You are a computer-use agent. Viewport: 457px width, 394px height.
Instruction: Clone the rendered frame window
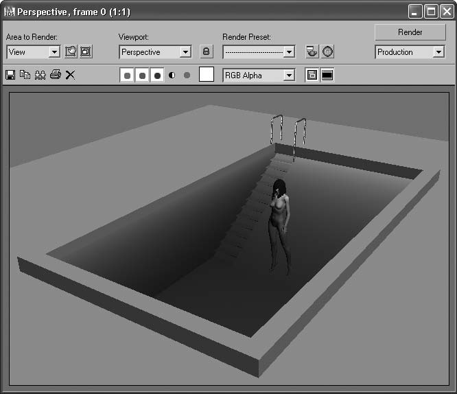(x=40, y=75)
